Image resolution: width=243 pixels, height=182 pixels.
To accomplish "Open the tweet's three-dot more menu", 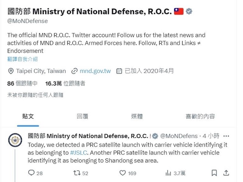I will click(x=226, y=136).
